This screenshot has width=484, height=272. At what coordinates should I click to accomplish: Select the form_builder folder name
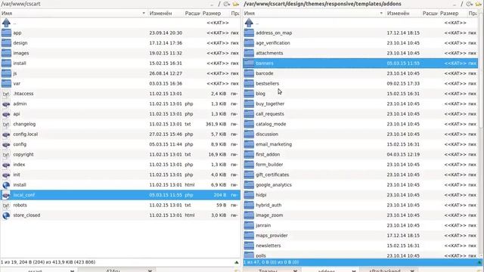click(269, 165)
